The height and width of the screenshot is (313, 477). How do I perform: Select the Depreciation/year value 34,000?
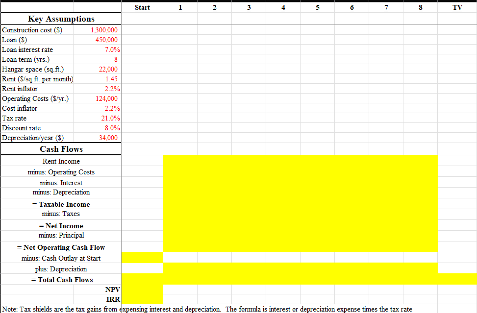click(108, 138)
